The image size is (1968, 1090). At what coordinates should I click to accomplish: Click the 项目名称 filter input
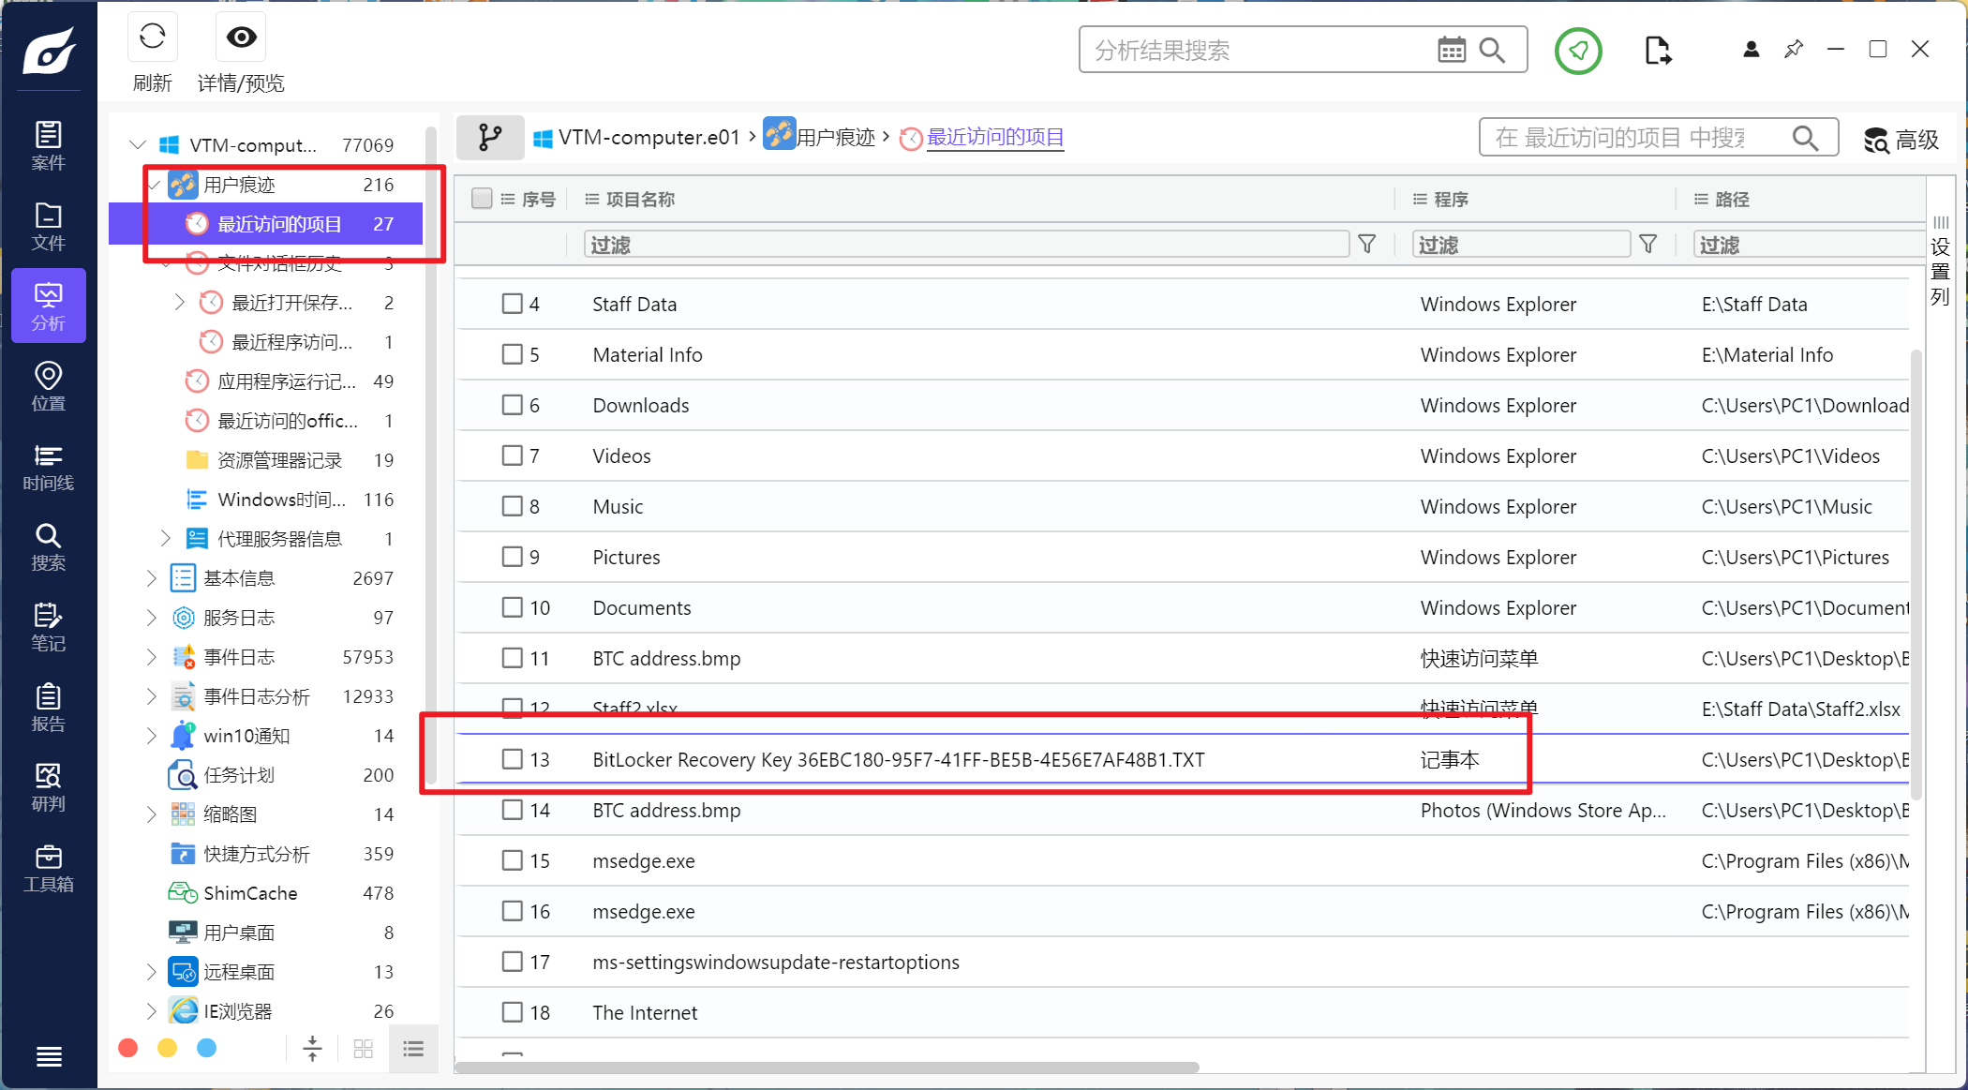(966, 245)
